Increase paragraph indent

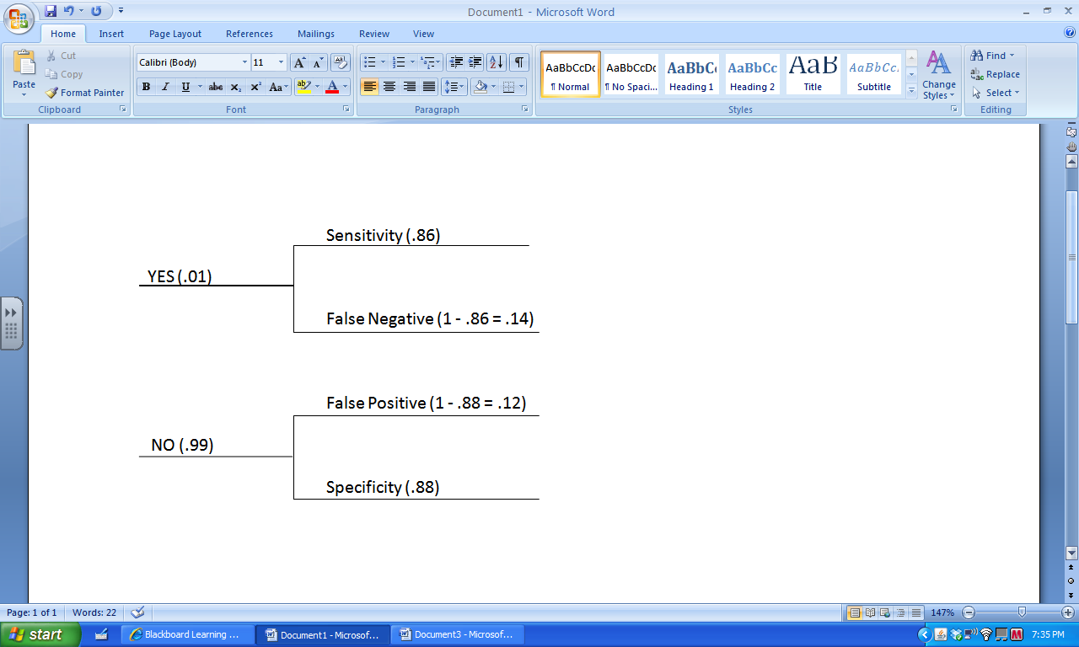[475, 62]
